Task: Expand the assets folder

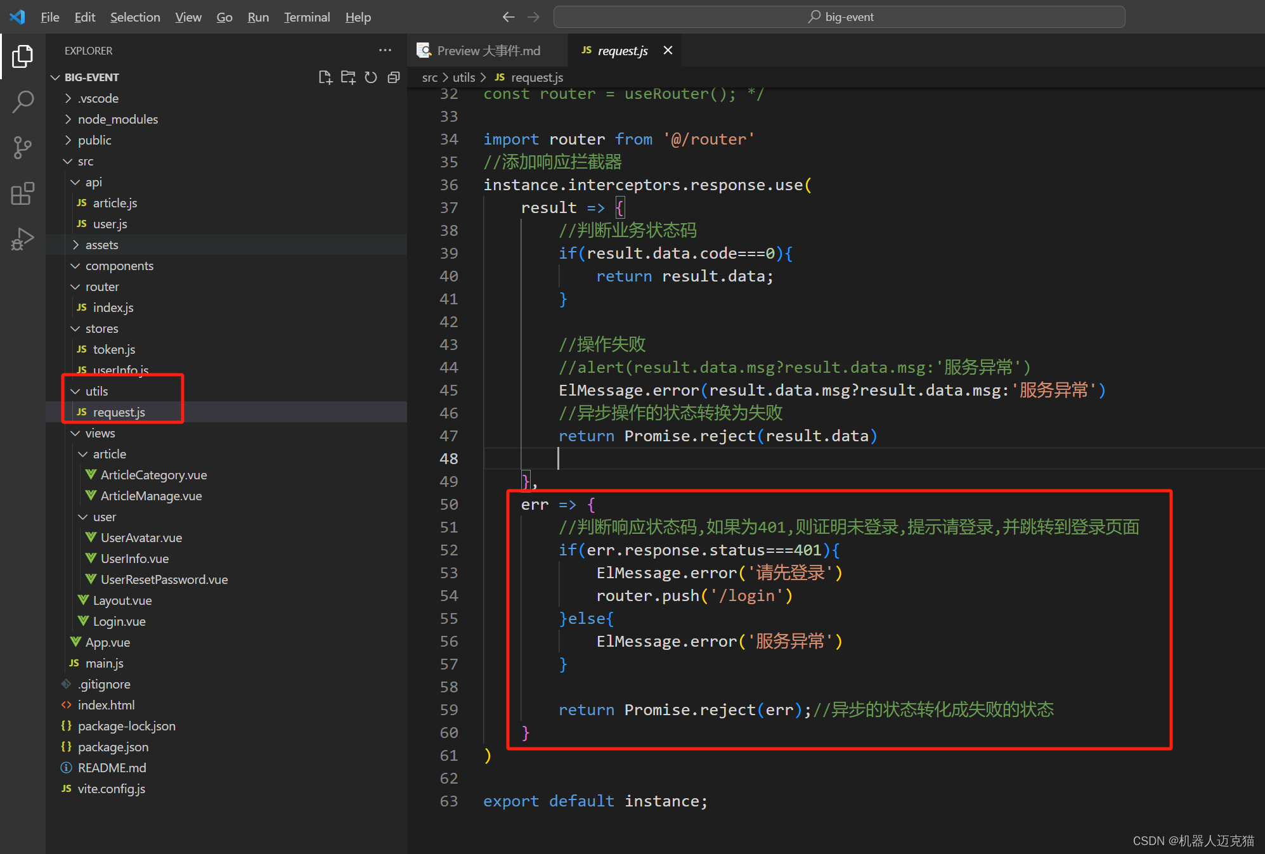Action: coord(75,244)
